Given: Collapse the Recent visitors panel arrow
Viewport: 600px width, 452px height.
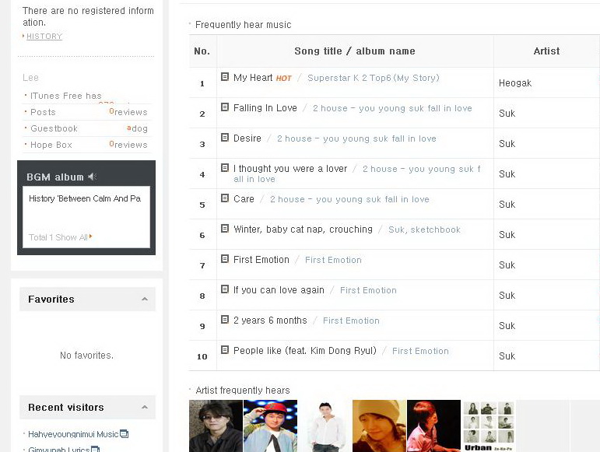Looking at the screenshot, I should [145, 407].
